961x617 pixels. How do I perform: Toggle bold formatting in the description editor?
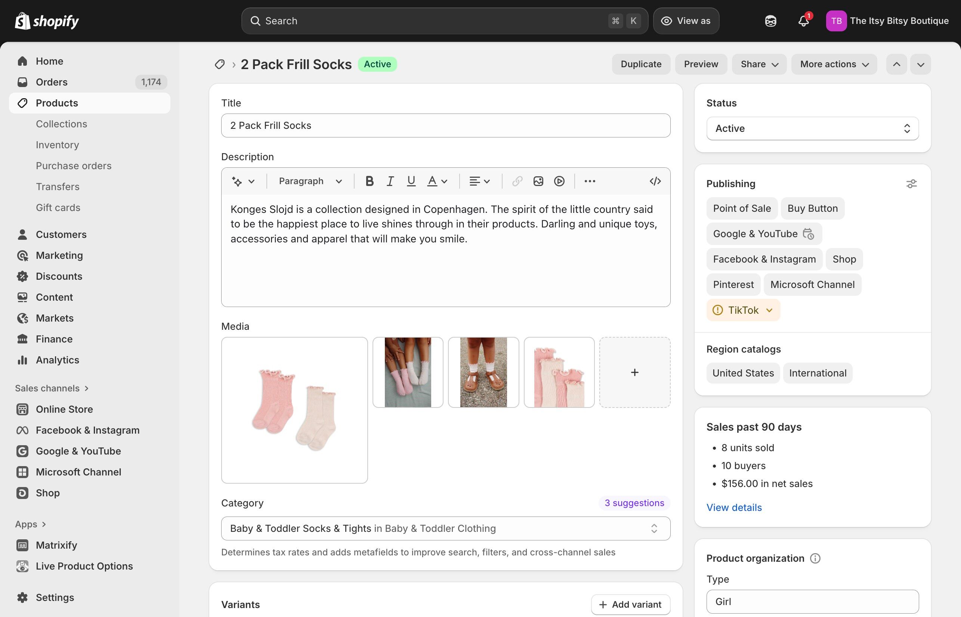(369, 181)
